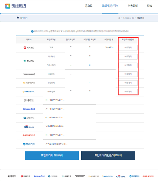The image size is (158, 181).
Task: Open the Samsung Card logo in the footer
Action: pyautogui.click(x=39, y=176)
